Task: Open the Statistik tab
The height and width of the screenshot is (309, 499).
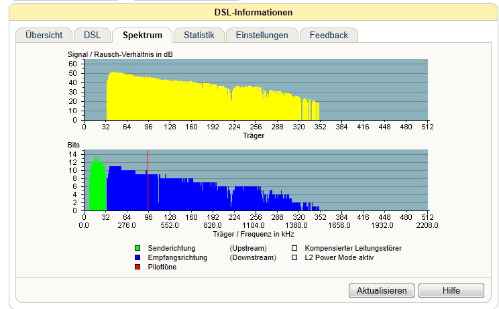Action: pyautogui.click(x=199, y=35)
